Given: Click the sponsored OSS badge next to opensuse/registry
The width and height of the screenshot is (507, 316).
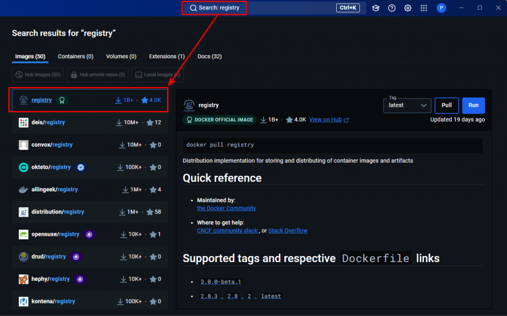Looking at the screenshot, I should [x=89, y=234].
